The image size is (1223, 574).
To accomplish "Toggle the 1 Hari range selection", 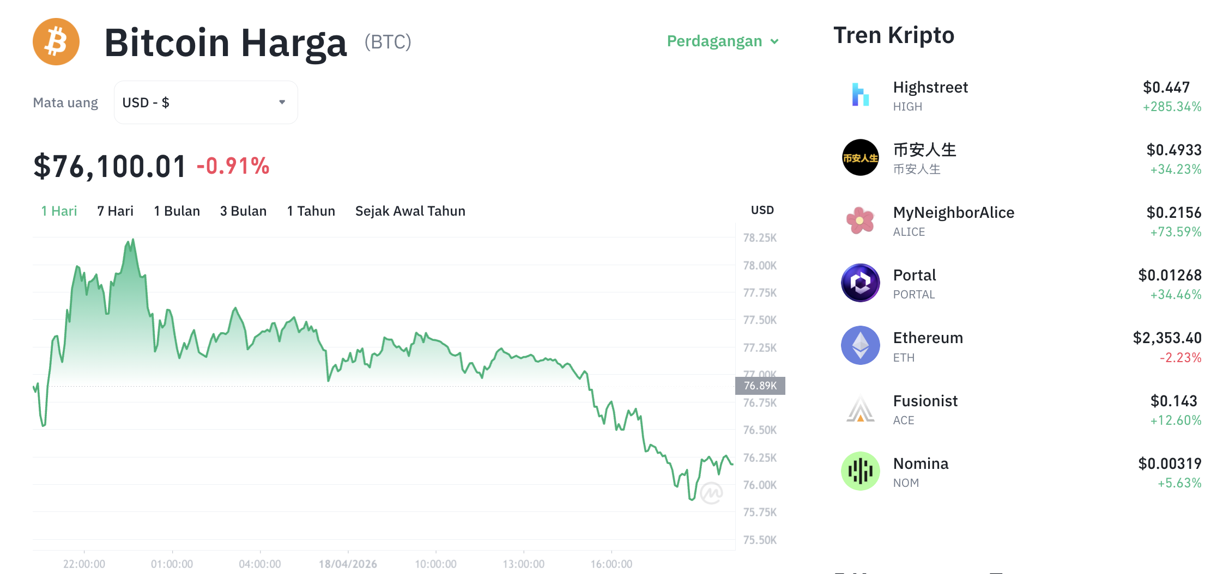I will coord(58,211).
